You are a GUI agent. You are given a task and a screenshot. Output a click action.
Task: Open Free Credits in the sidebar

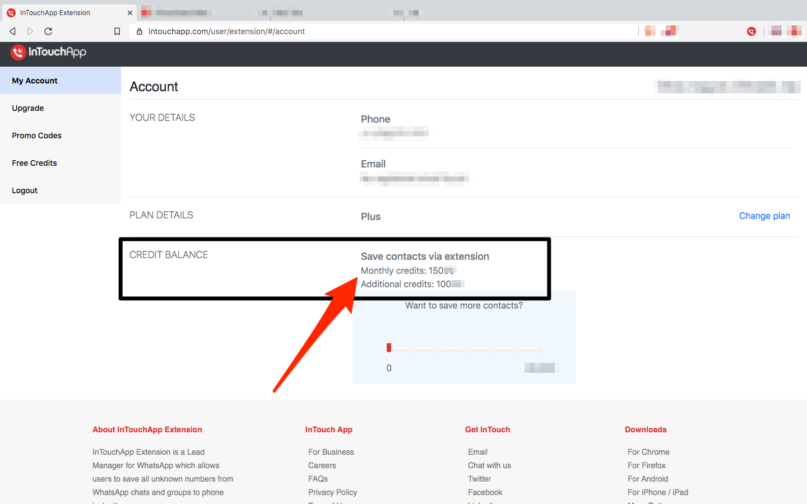coord(61,163)
